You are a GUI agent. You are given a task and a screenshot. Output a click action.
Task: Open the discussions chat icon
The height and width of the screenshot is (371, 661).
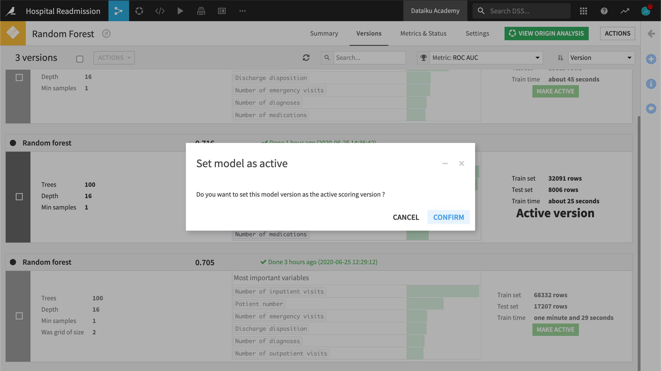[651, 109]
